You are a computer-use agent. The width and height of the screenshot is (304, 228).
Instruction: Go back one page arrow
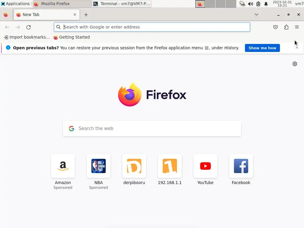point(7,27)
